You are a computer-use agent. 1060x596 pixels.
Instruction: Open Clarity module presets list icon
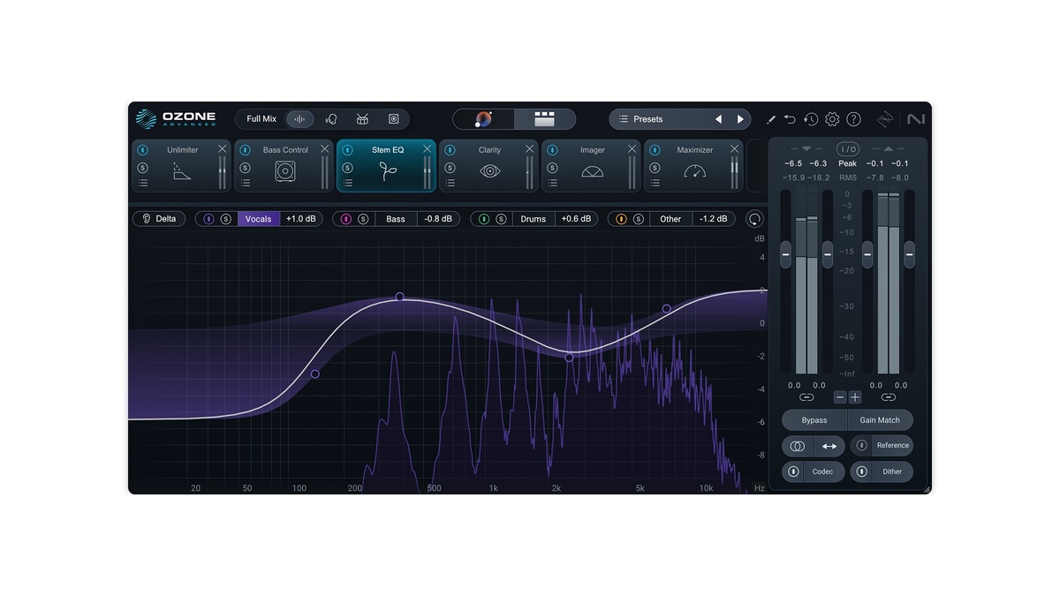[450, 184]
